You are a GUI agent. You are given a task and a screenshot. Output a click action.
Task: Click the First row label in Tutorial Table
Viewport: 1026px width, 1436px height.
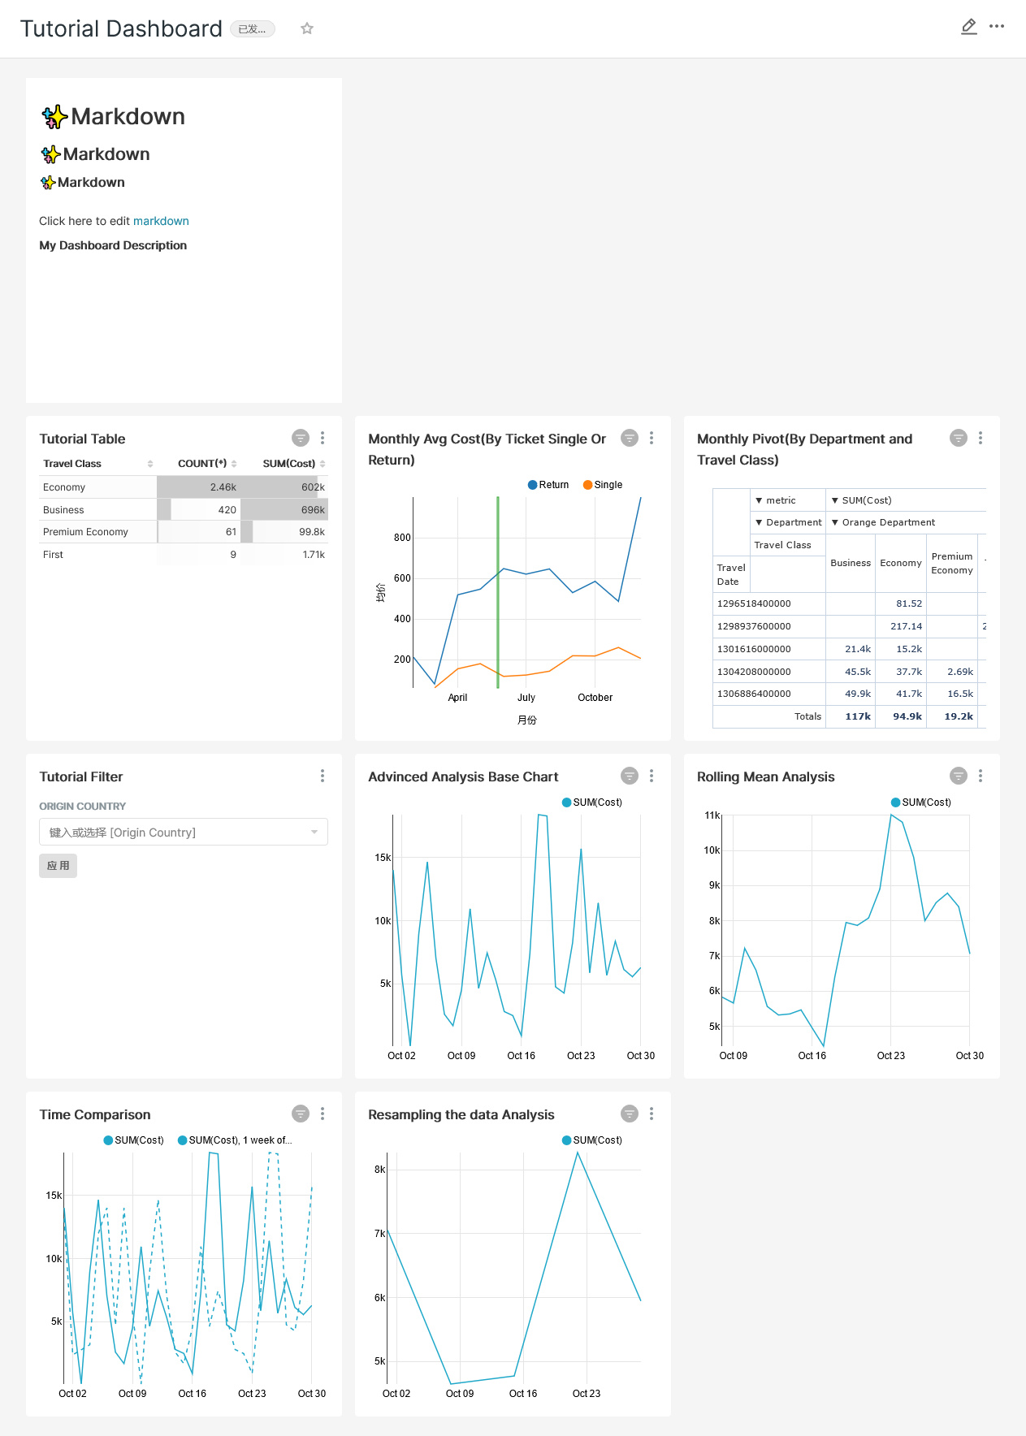point(53,555)
